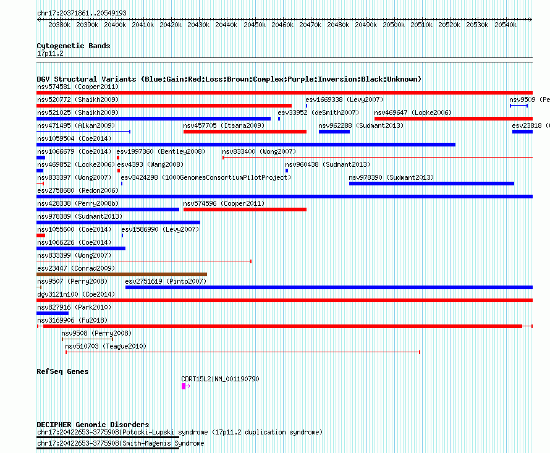550x453 pixels.
Task: Click the esv1669338 (Levy2007) label
Action: [x=344, y=99]
